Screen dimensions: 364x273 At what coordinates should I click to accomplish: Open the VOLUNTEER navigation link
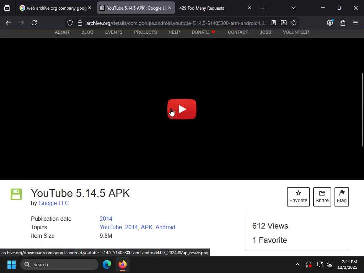coord(296,32)
